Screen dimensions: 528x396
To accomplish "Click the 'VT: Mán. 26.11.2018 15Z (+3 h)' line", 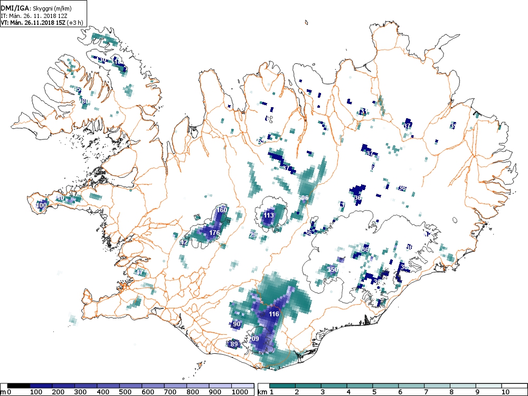I will (42, 23).
